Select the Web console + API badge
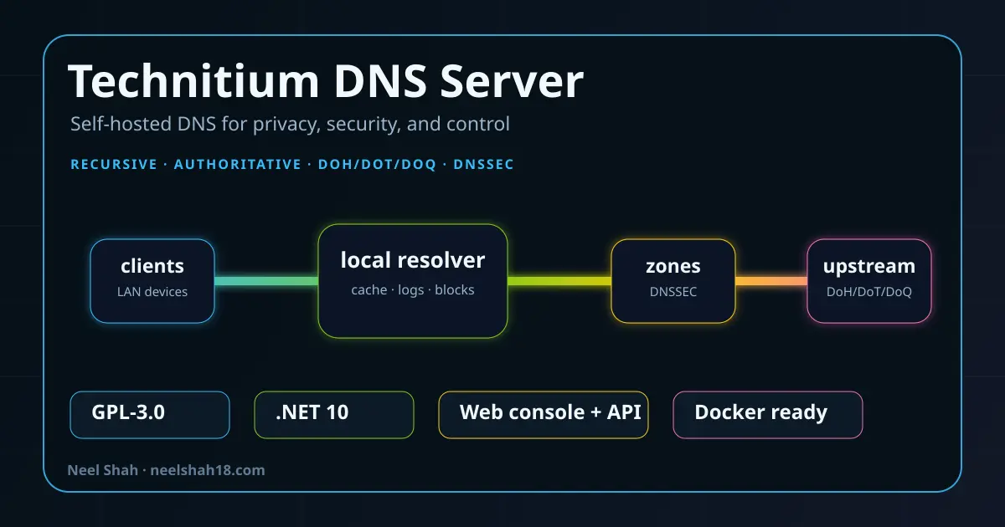Viewport: 1005px width, 527px height. click(x=544, y=415)
